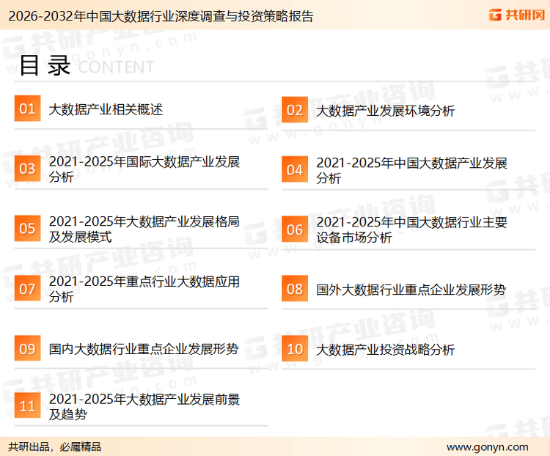This screenshot has height=456, width=550.
Task: Click the 目录 CONTENT heading
Action: 86,66
